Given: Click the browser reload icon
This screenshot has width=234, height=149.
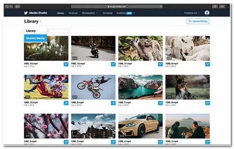Looking at the screenshot, I should (x=161, y=7).
